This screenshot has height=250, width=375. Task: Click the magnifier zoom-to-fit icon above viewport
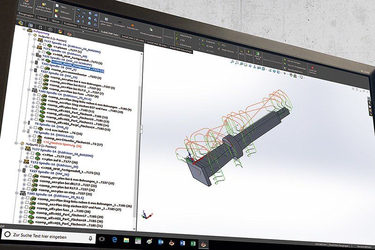point(232,62)
